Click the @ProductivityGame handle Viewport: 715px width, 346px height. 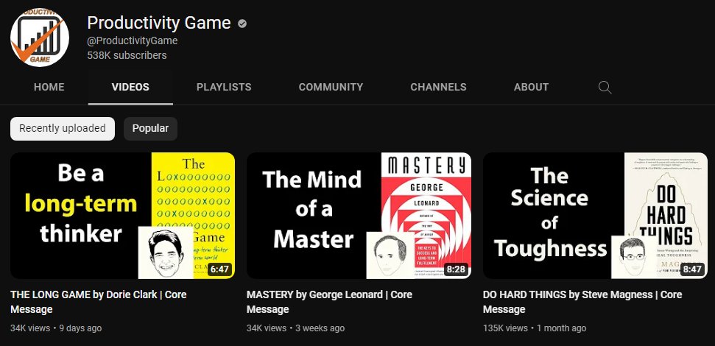point(133,40)
